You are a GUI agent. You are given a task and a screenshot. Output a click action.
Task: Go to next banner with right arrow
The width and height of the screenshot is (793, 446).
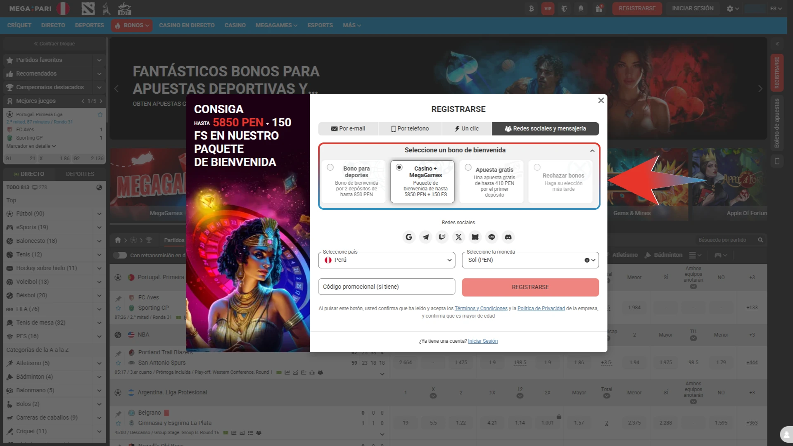760,89
